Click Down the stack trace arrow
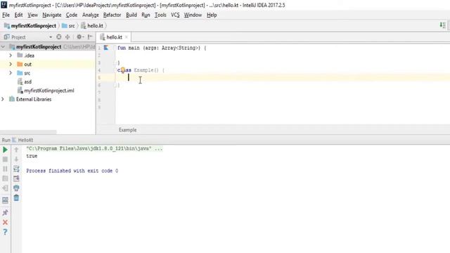This screenshot has width=450, height=253. point(16,160)
